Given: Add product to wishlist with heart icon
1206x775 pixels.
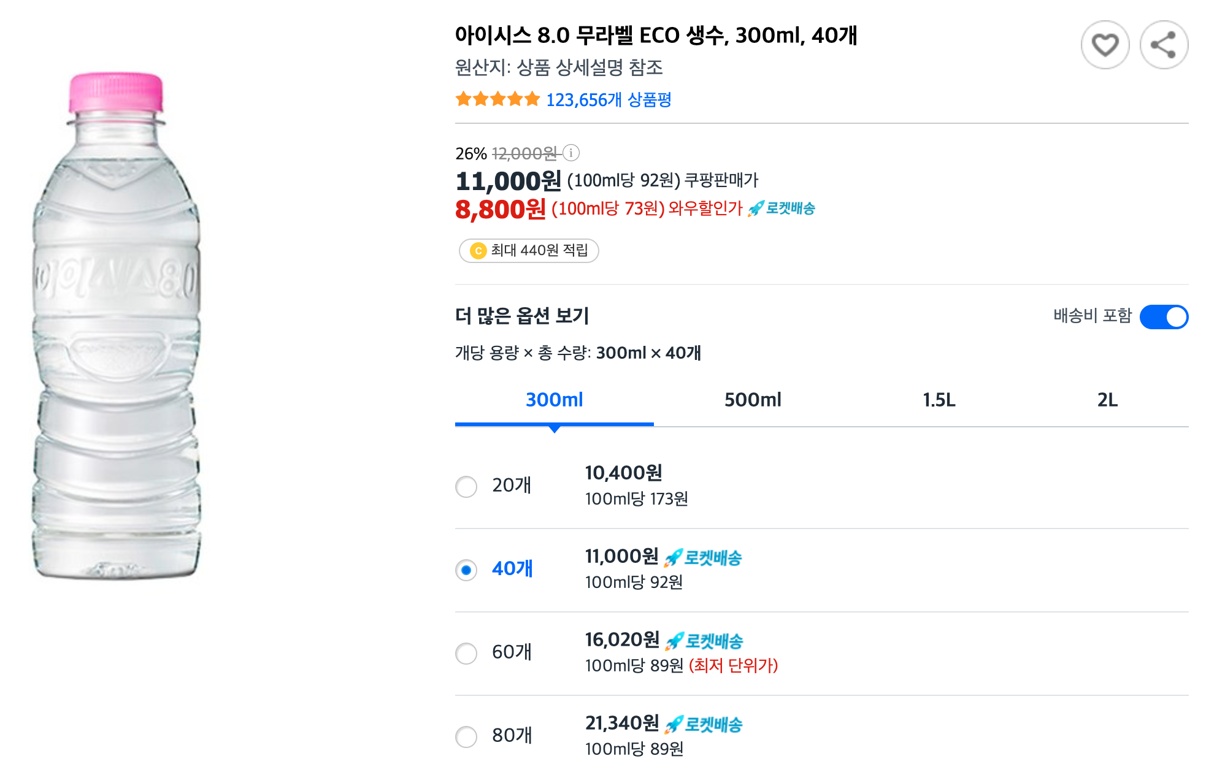Looking at the screenshot, I should tap(1105, 44).
